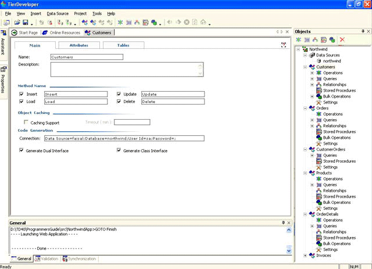
Task: Switch to the Attributes tab
Action: 78,45
